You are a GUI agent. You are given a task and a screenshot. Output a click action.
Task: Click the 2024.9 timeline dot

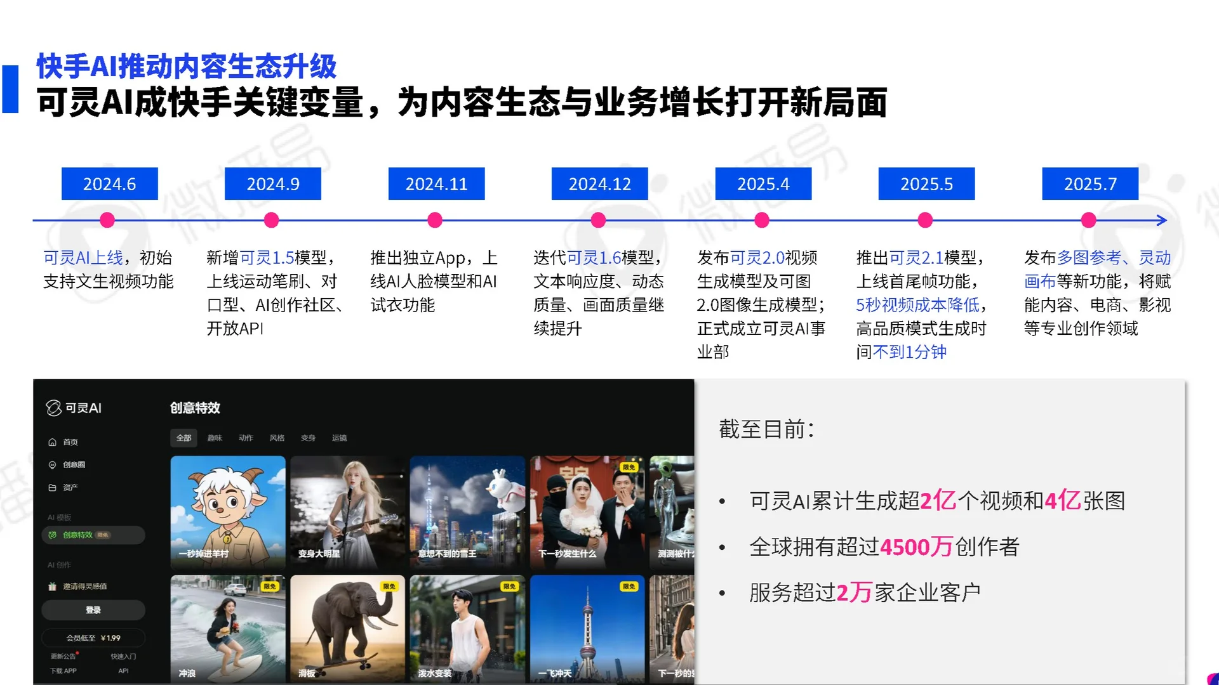point(271,220)
